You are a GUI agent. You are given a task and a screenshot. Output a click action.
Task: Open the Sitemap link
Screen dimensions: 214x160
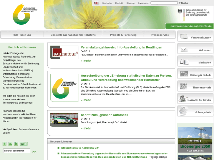(x=130, y=3)
